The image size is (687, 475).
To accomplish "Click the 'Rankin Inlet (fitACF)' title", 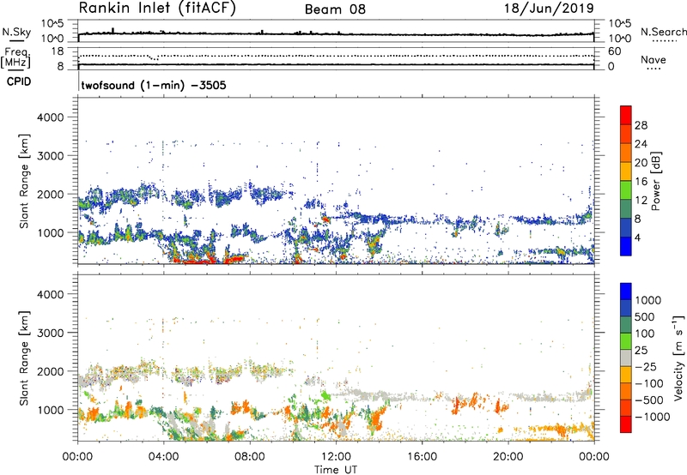I will 157,9.
